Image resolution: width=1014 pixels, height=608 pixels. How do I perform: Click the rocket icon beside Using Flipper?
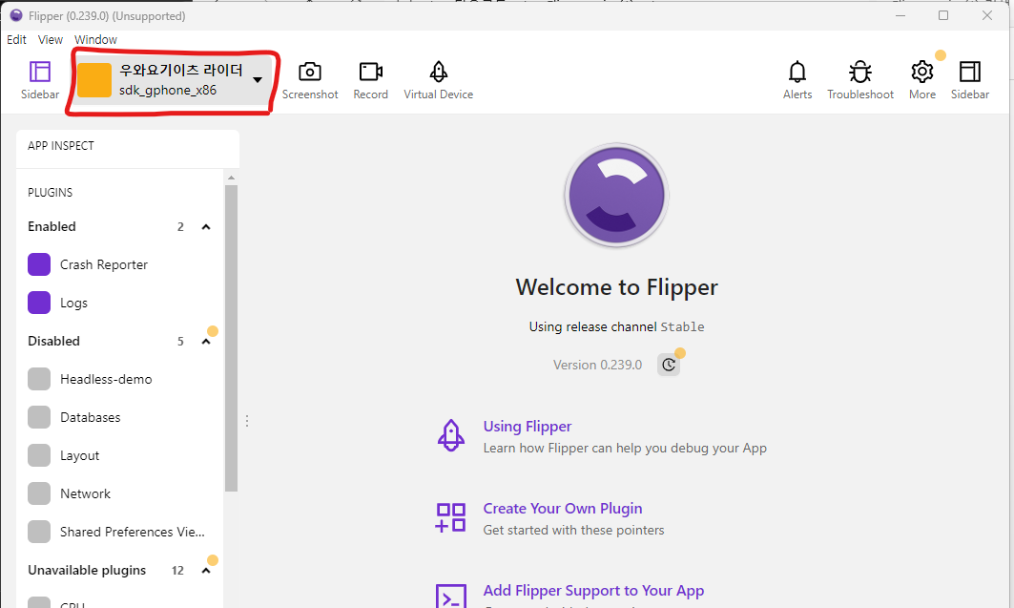tap(451, 435)
